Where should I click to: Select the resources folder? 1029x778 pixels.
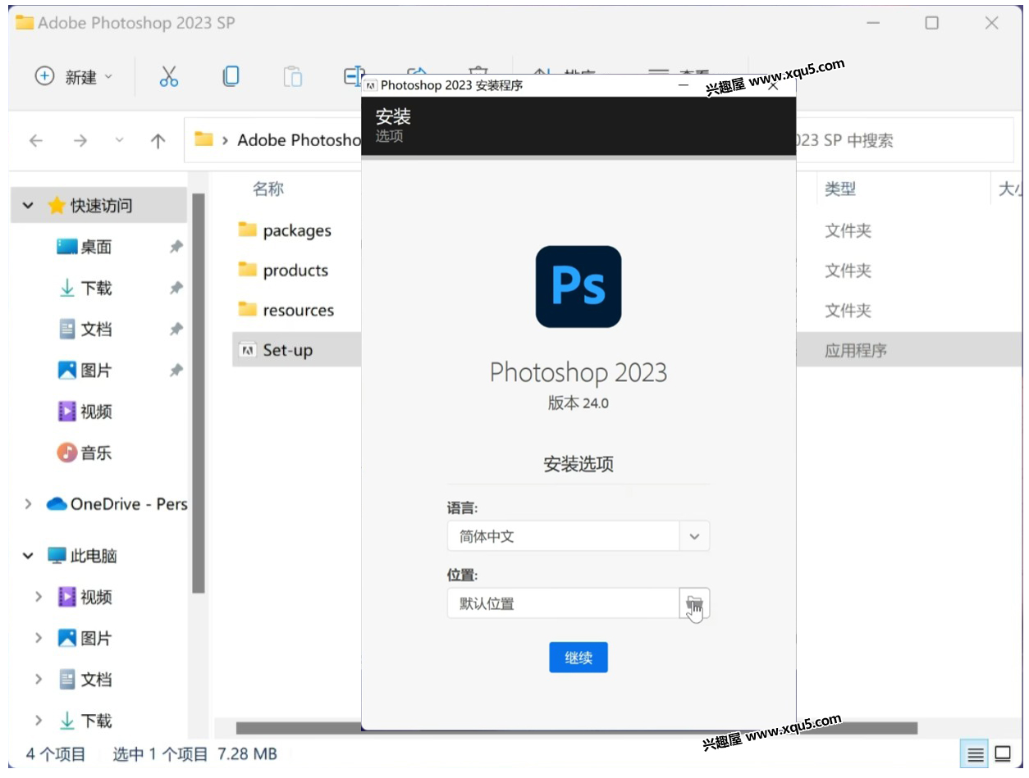coord(286,310)
